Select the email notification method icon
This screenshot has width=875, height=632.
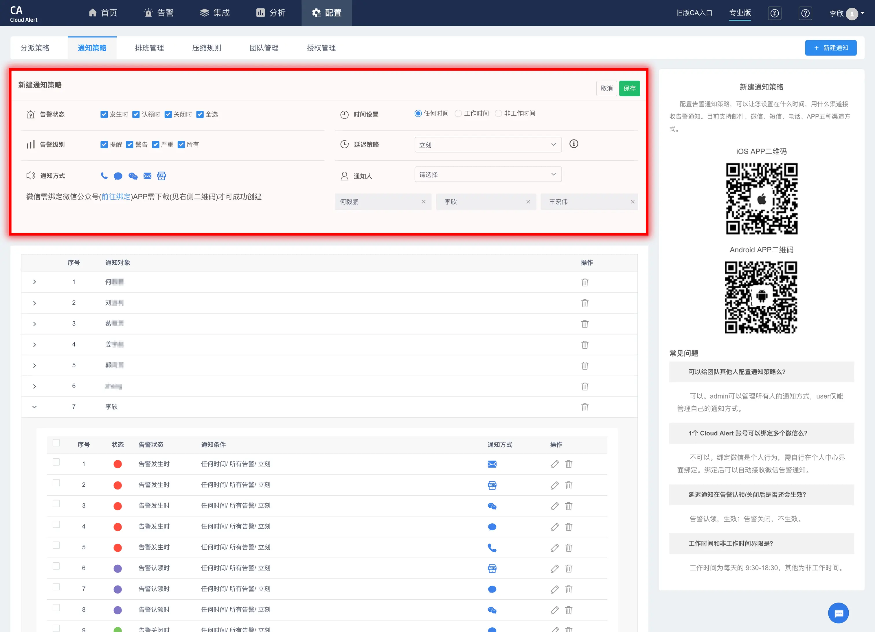147,176
